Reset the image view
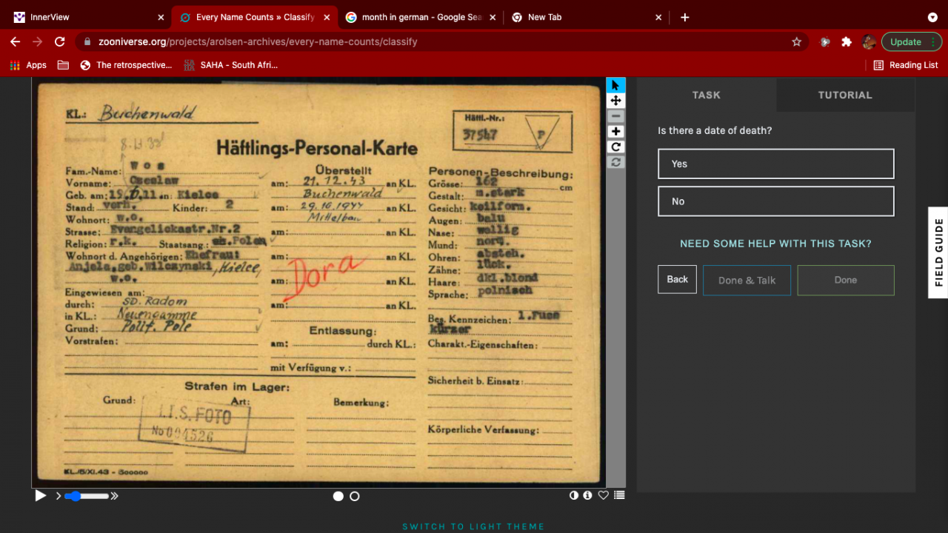948x533 pixels. [615, 162]
